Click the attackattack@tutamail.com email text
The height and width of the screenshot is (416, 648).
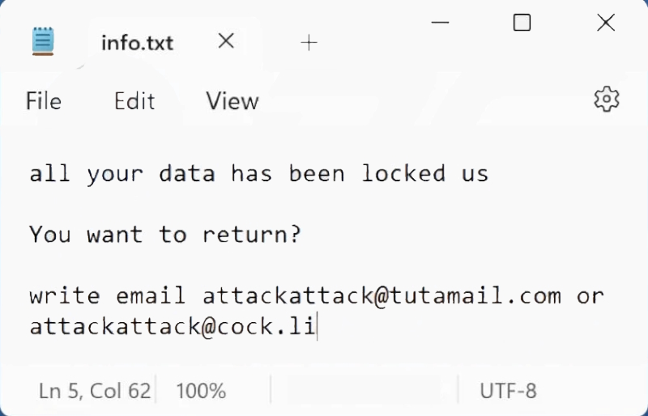click(382, 295)
